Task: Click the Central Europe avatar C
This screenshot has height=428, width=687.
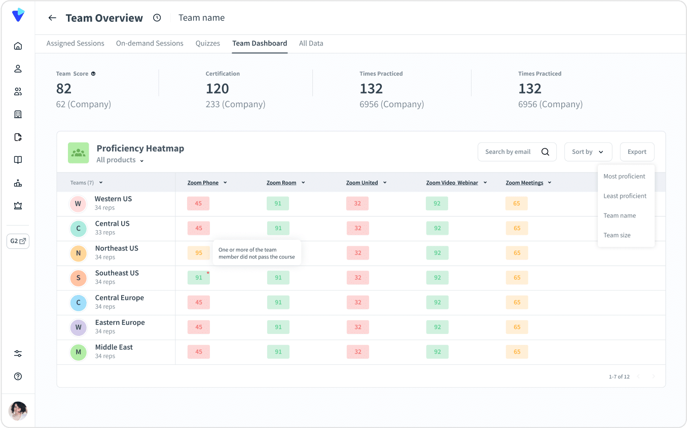Action: pyautogui.click(x=78, y=303)
